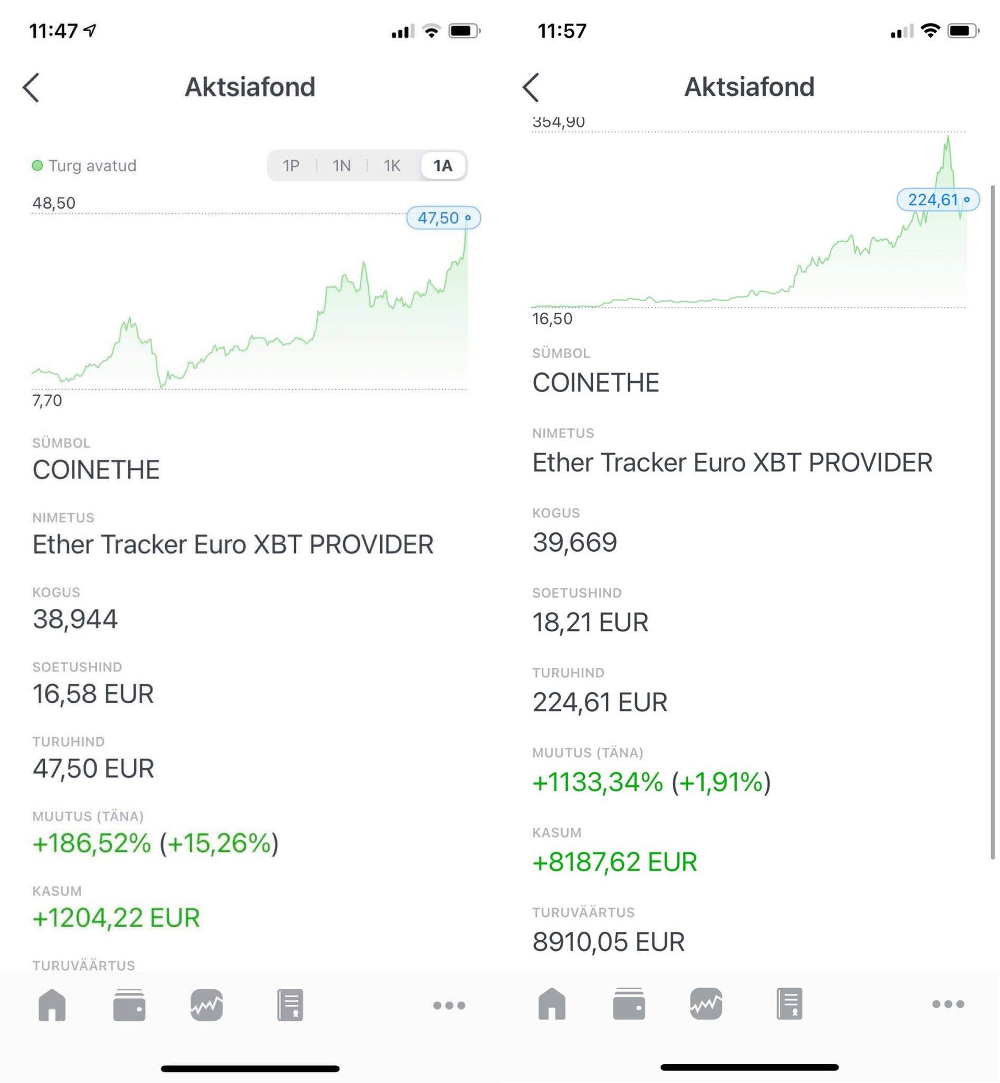This screenshot has height=1083, width=1000.
Task: Open the three-dots more menu in right screen
Action: (x=948, y=1004)
